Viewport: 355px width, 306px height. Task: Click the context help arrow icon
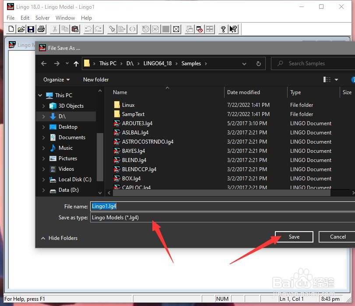point(233,29)
